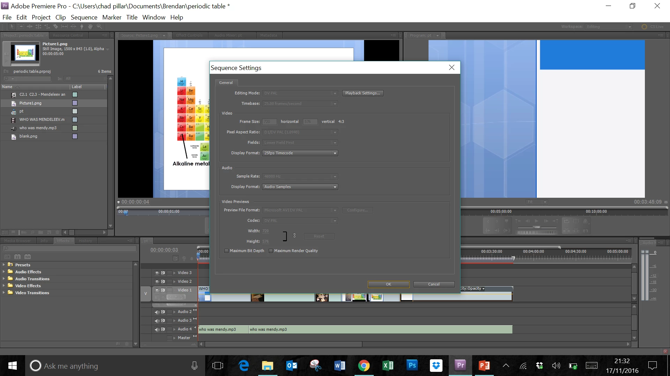
Task: Click the Premiere Pro taskbar icon
Action: pyautogui.click(x=460, y=366)
